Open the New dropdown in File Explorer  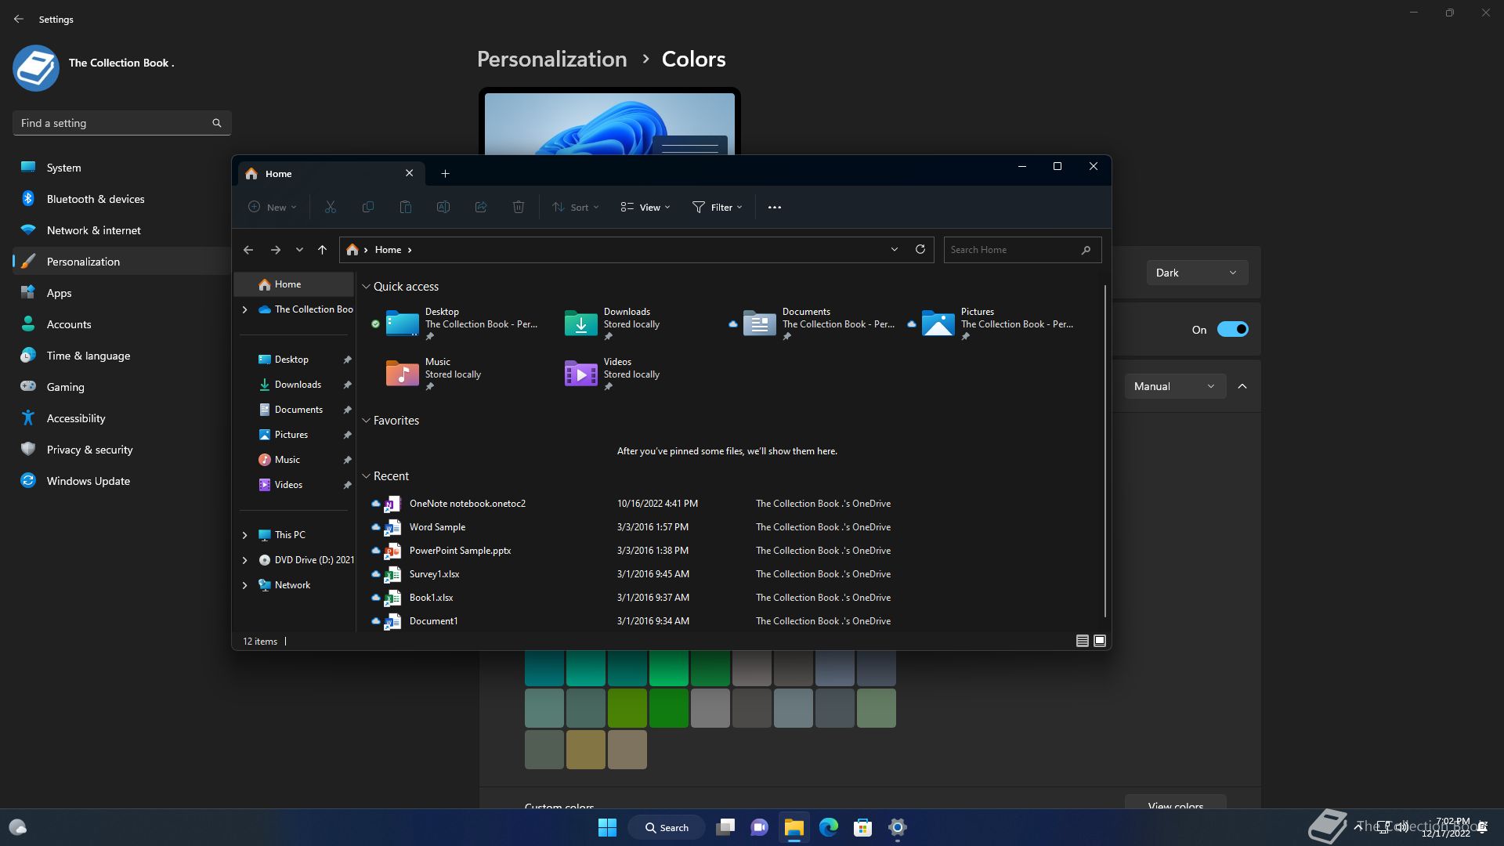click(x=272, y=207)
